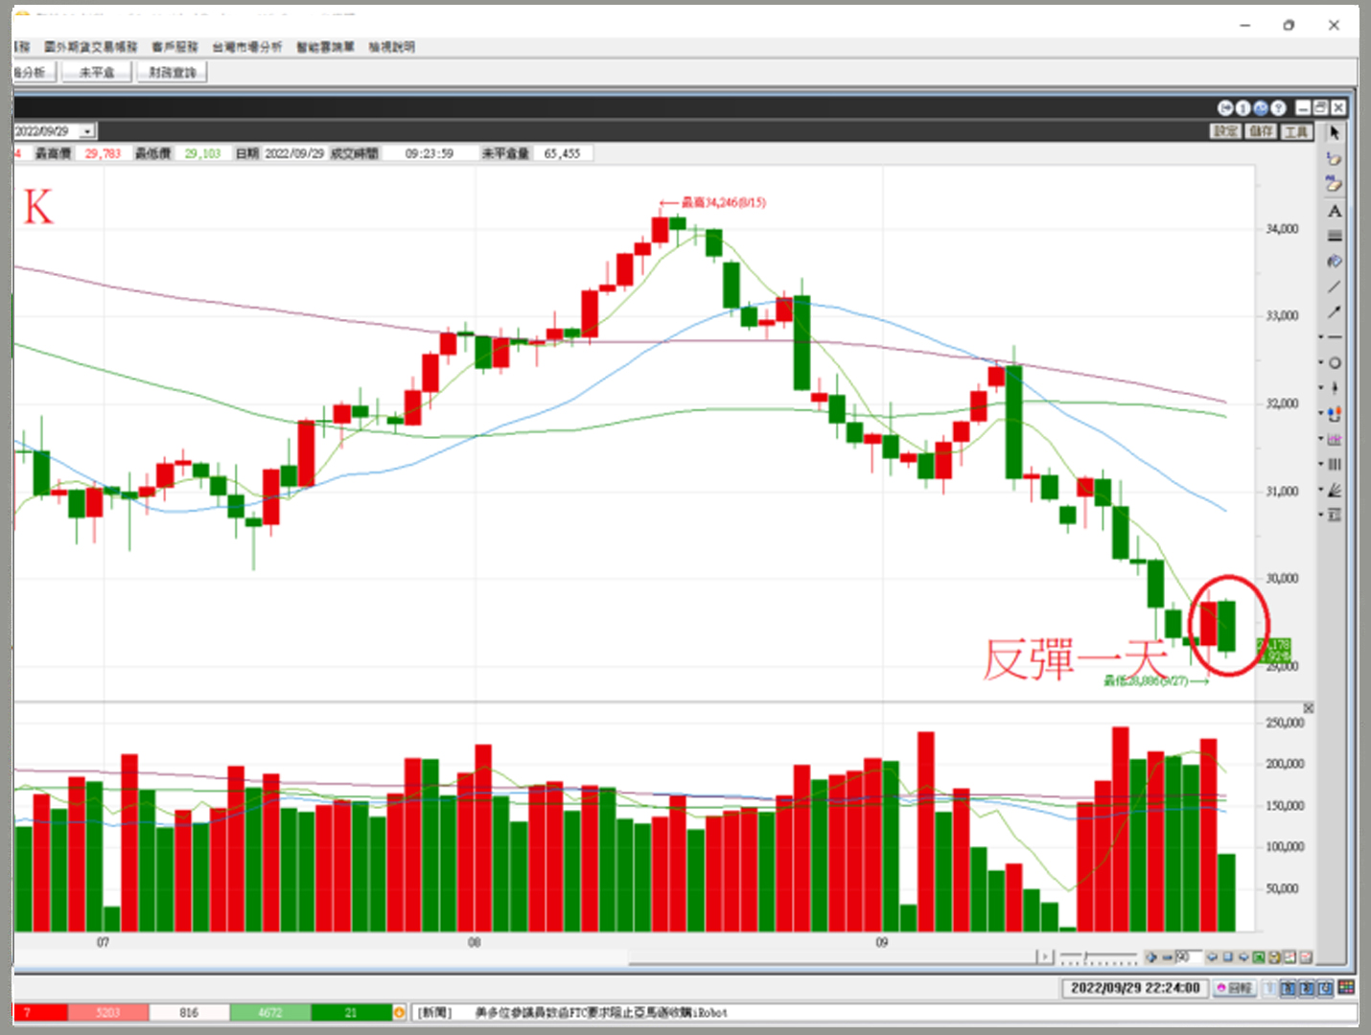
Task: Expand the pin marker tool options arrow
Action: [x=1321, y=387]
